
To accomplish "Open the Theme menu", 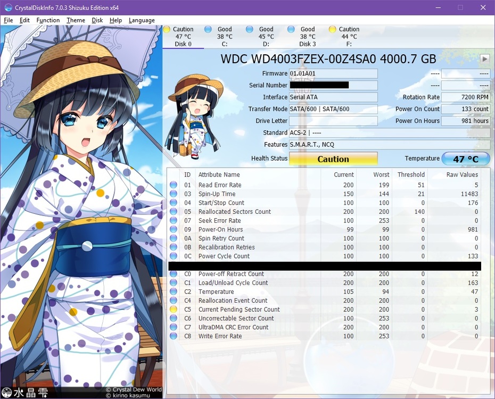I will click(76, 20).
